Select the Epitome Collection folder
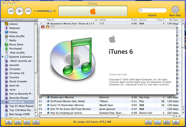Viewport: 186px width, 127px height. pos(21,57)
